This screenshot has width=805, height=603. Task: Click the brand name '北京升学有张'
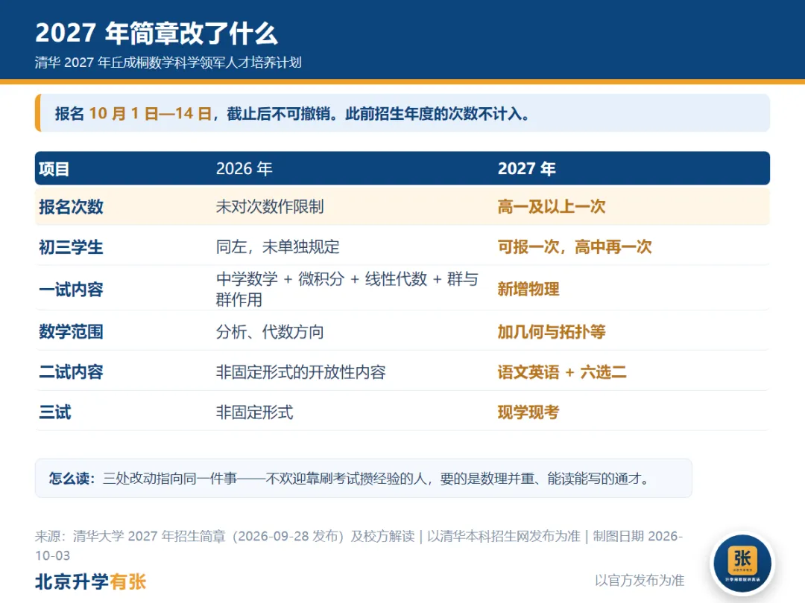[91, 581]
